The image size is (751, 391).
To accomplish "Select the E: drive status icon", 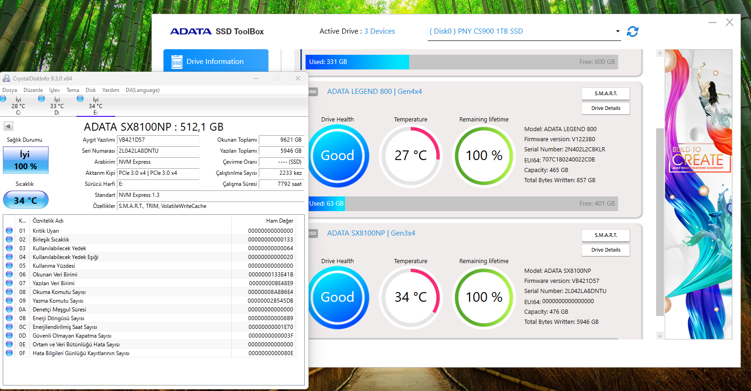I will point(81,99).
